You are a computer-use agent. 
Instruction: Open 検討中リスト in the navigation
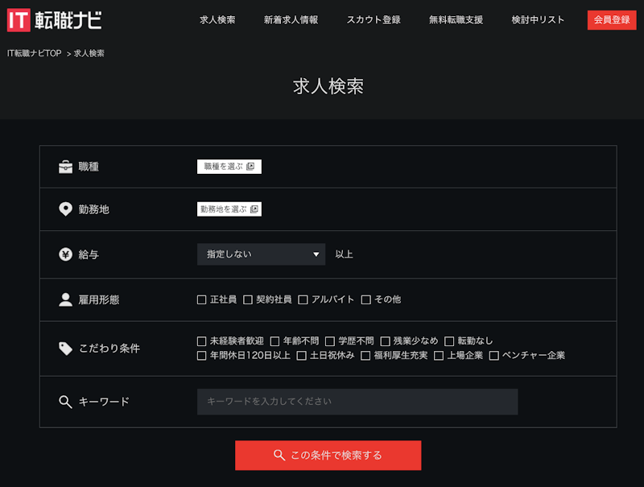(x=538, y=19)
